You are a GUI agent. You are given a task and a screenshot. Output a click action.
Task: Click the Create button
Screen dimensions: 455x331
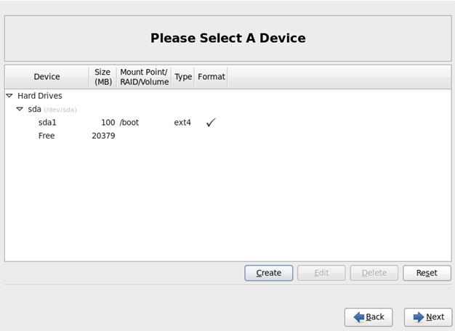pos(269,273)
